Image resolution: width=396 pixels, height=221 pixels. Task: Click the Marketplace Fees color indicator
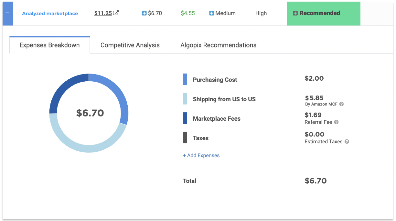pos(185,118)
